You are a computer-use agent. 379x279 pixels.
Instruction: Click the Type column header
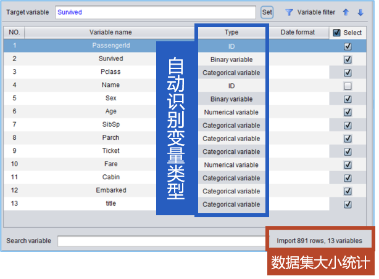[231, 32]
